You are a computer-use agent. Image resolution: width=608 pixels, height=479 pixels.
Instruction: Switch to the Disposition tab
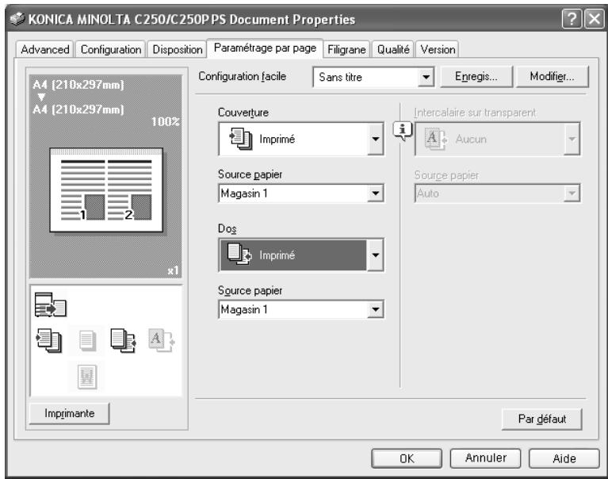point(178,50)
